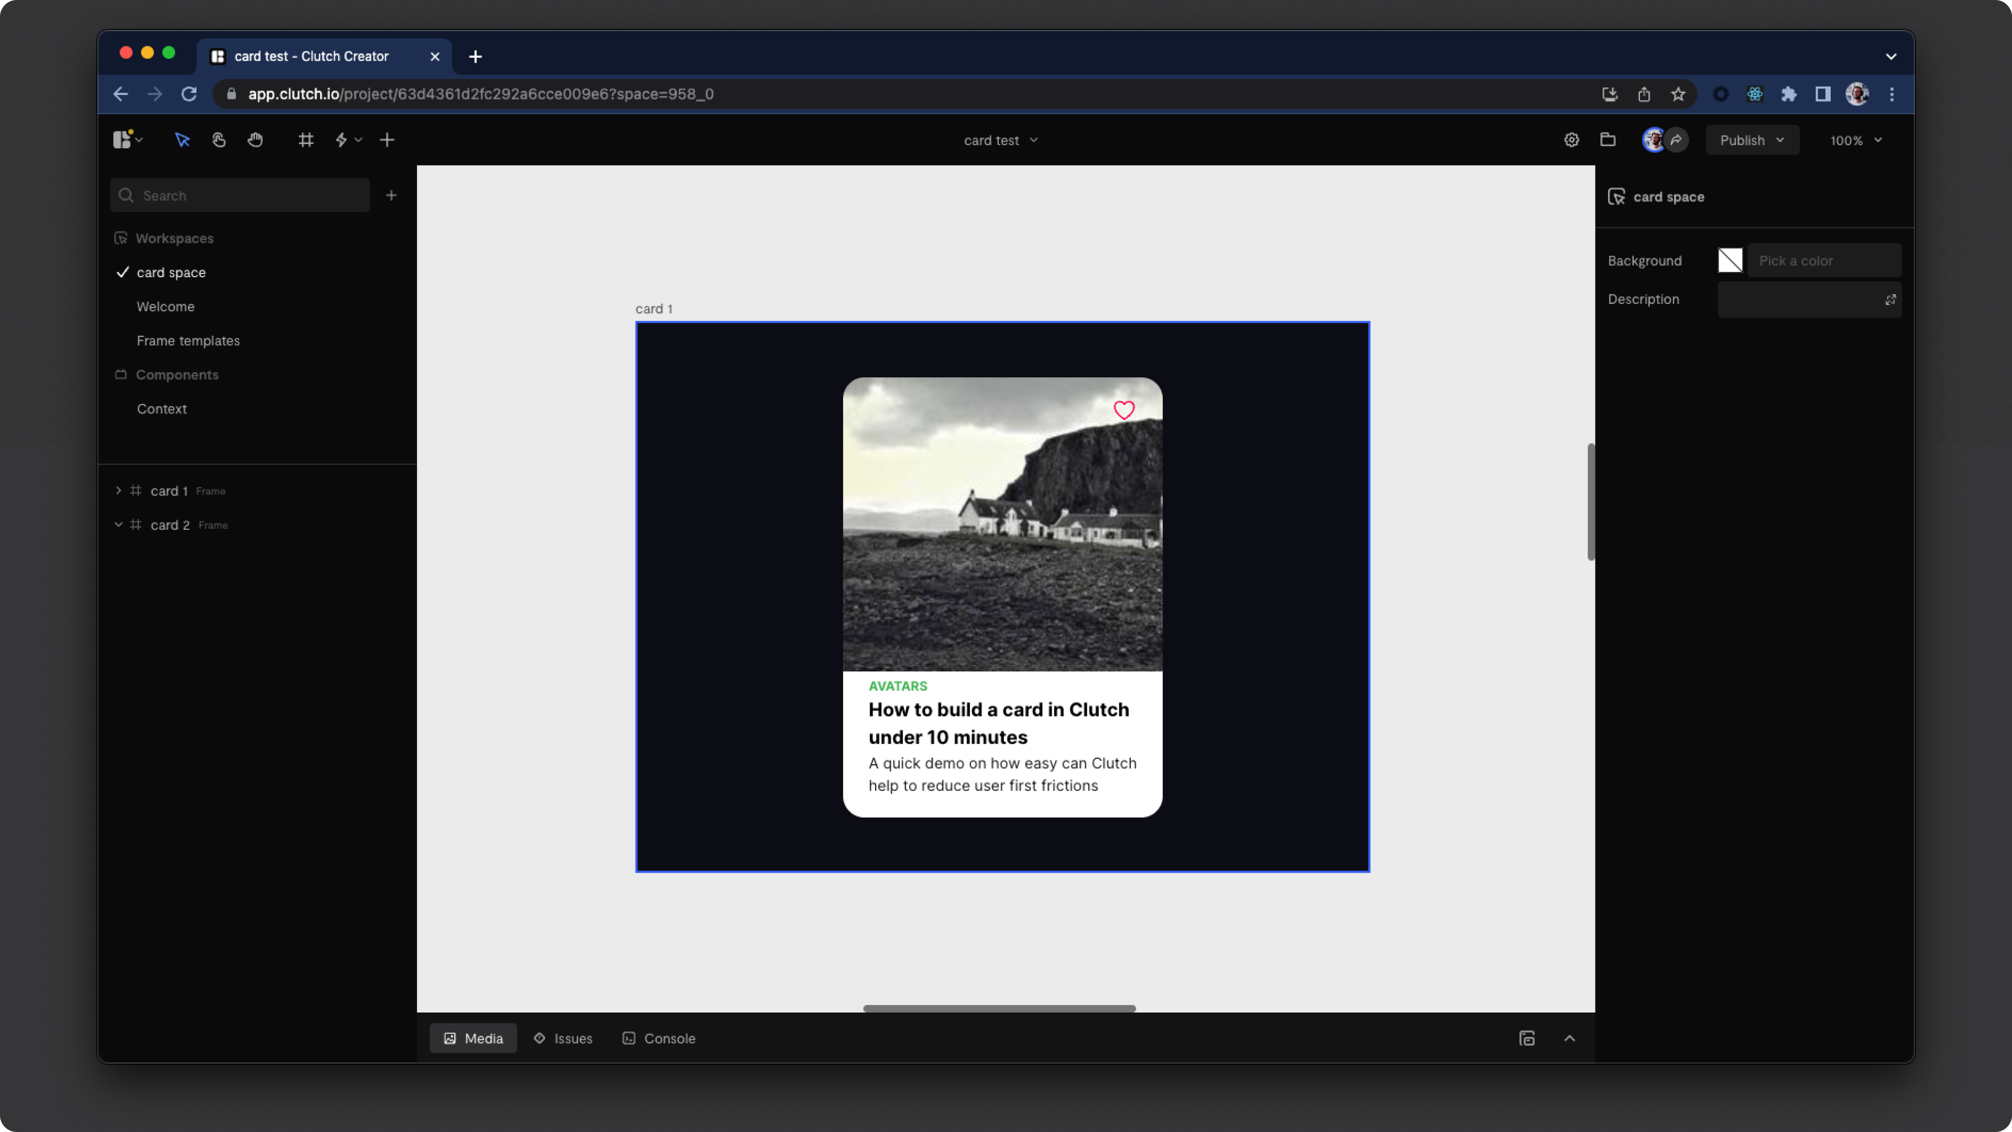Open the card test project dropdown
The image size is (2012, 1132).
click(x=1001, y=140)
